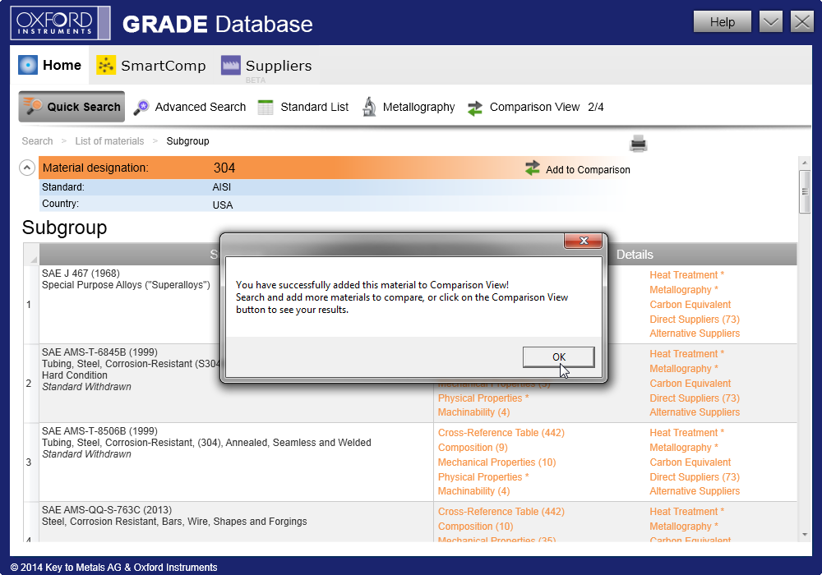Open Metallography link for SAE AMS-T-6845B
The height and width of the screenshot is (575, 822).
click(x=684, y=369)
